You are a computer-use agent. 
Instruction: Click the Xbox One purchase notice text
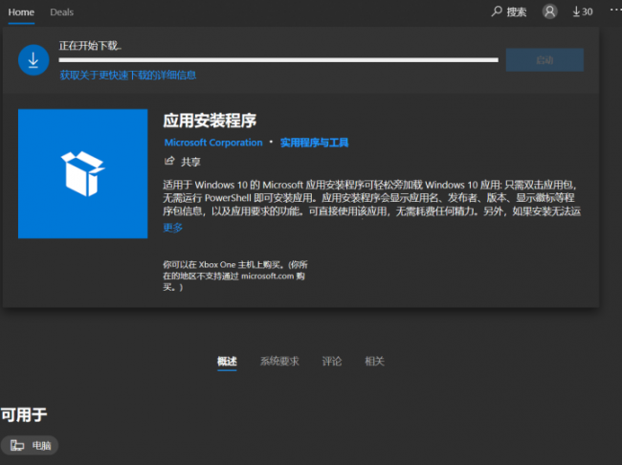pos(235,276)
